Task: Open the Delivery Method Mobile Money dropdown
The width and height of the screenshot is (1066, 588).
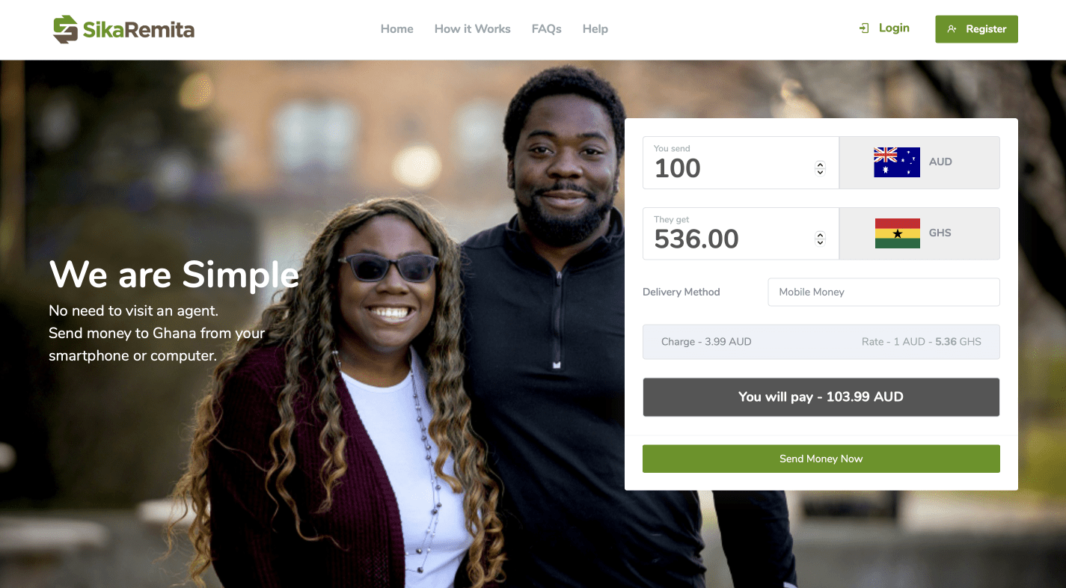Action: [x=883, y=292]
